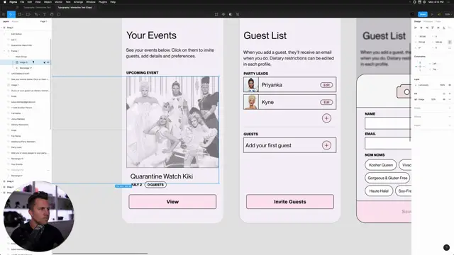Screen dimensions: 454x255
Task: Select the Text tool
Action: [x=45, y=14]
